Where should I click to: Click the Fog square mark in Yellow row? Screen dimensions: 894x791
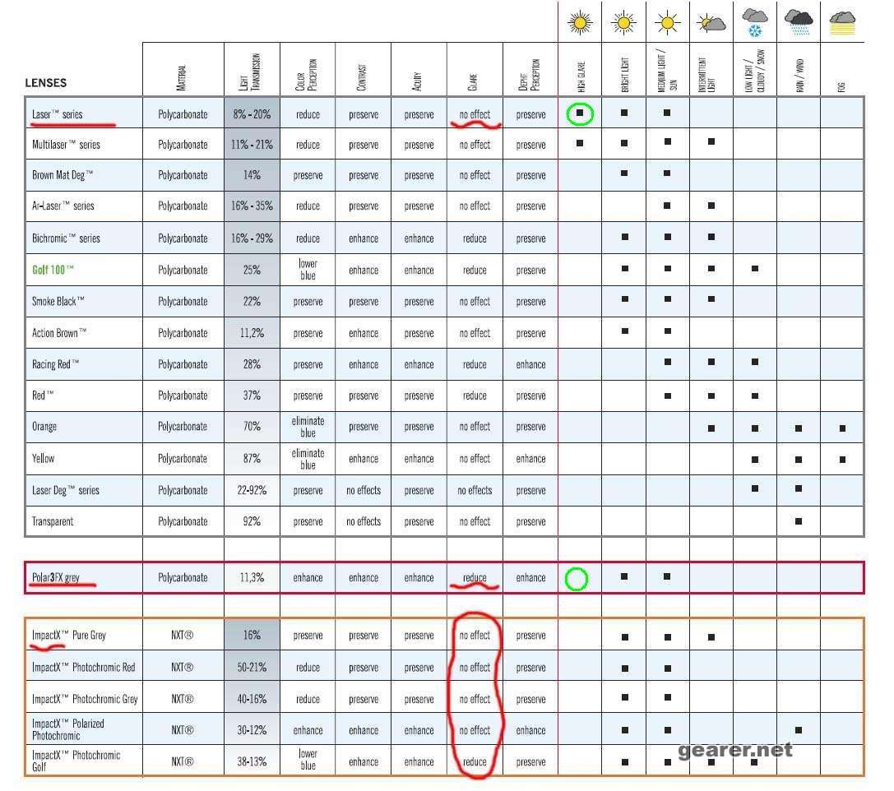[x=842, y=460]
